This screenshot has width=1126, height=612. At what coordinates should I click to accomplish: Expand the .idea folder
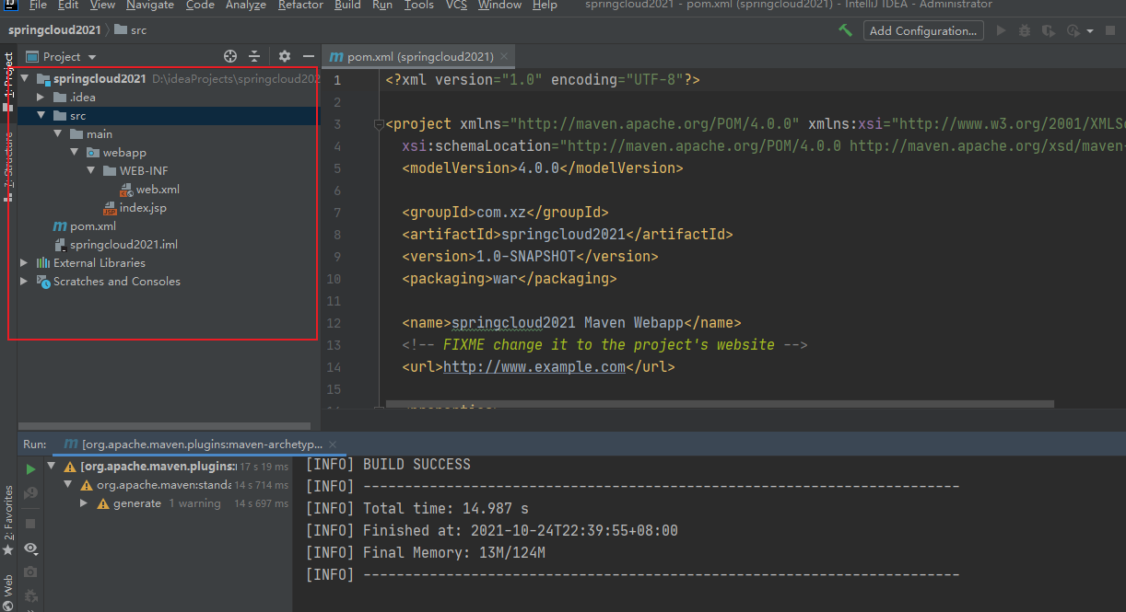click(41, 98)
